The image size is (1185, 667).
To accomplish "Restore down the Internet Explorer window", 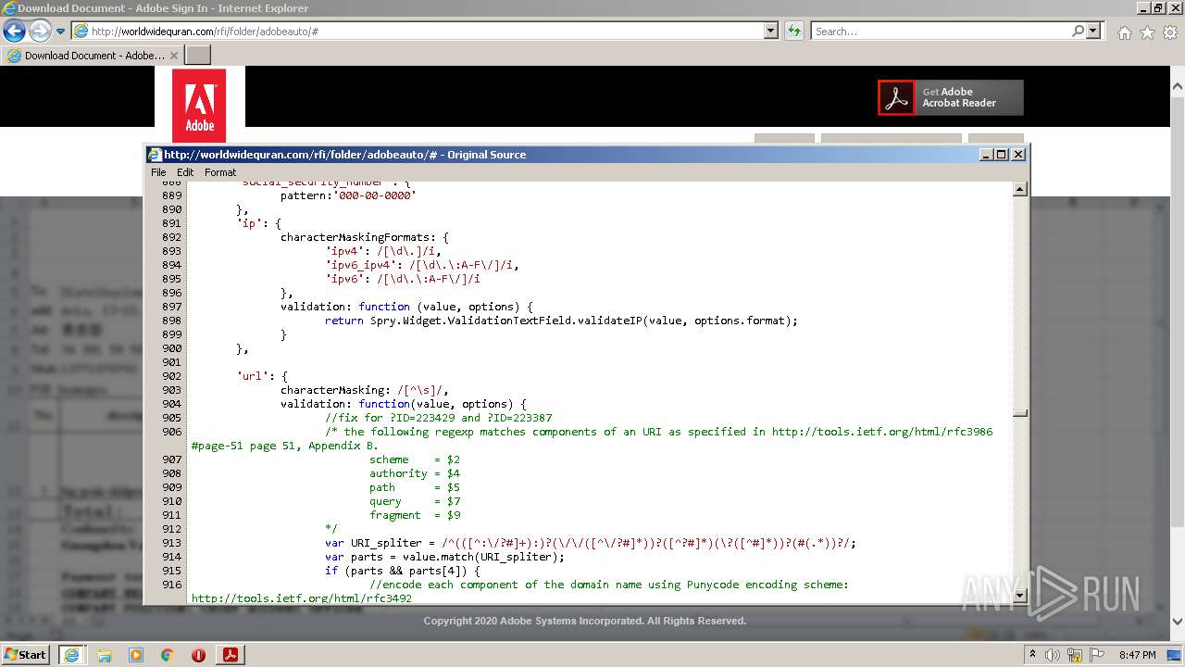I will [1157, 8].
